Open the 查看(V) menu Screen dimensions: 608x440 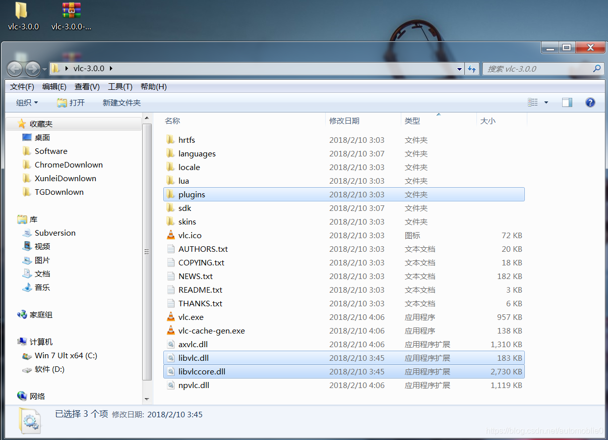(x=87, y=87)
